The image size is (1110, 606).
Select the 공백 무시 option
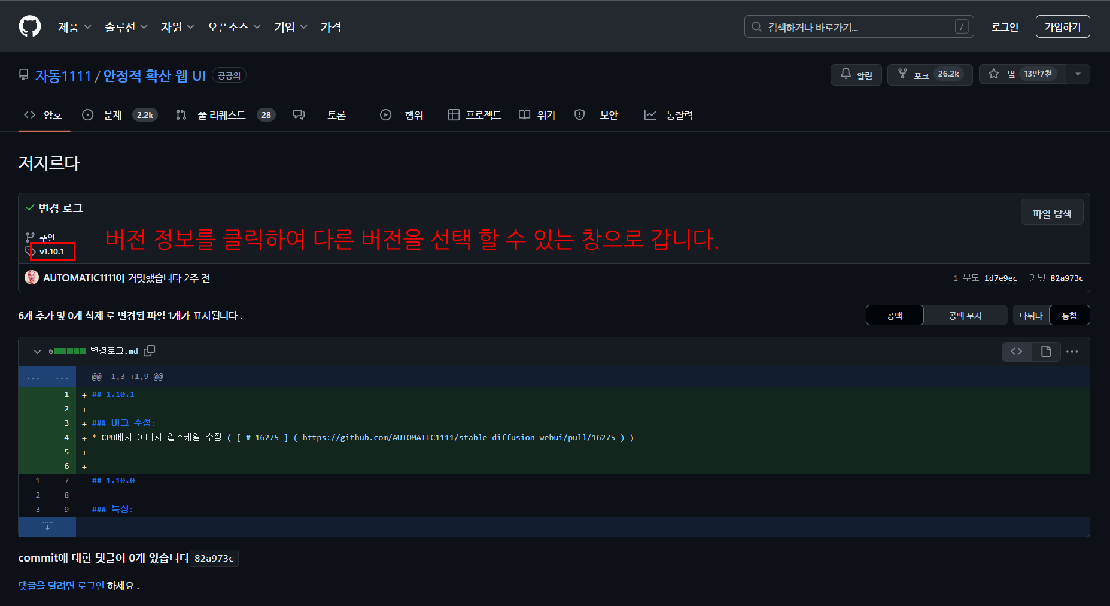pyautogui.click(x=965, y=316)
